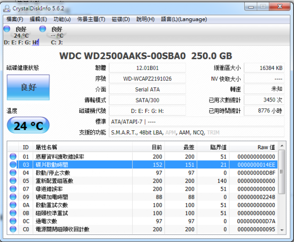Select the 磁頭校準重試 row
This screenshot has height=242, width=294.
(143, 213)
